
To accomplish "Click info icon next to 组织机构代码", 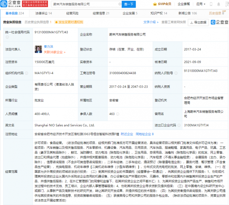I will (27, 73).
